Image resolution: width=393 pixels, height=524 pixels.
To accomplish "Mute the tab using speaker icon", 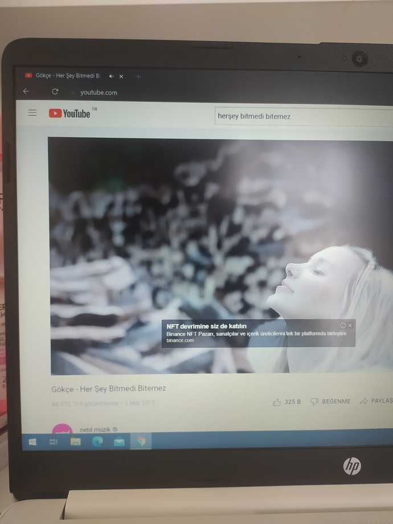I will click(111, 76).
